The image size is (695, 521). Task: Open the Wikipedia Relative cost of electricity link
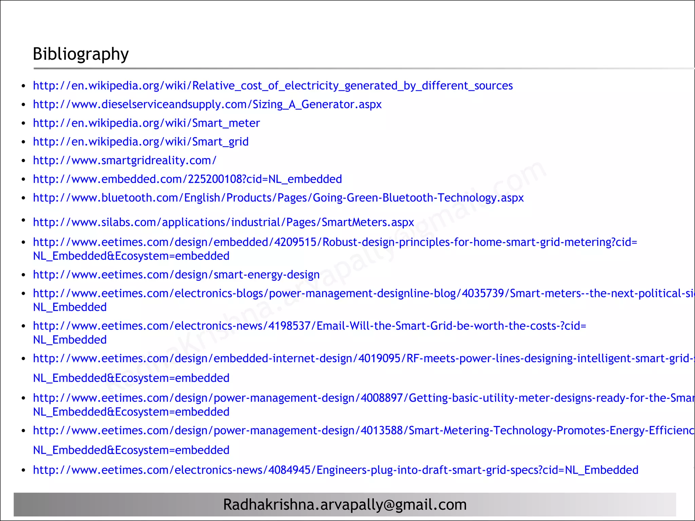[273, 86]
